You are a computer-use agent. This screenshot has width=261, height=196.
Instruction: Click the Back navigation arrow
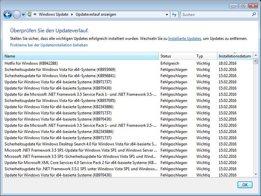click(8, 15)
